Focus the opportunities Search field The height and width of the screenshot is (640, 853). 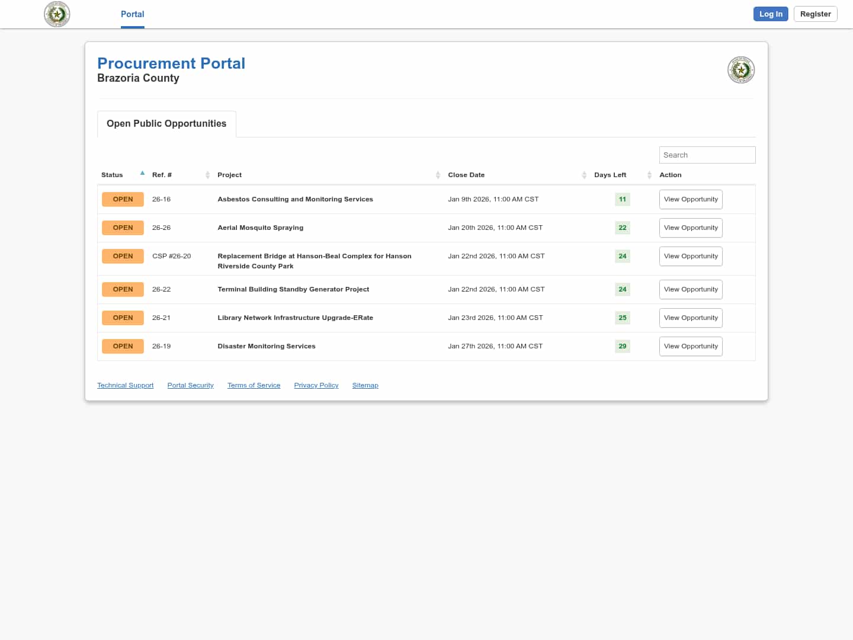pyautogui.click(x=707, y=155)
